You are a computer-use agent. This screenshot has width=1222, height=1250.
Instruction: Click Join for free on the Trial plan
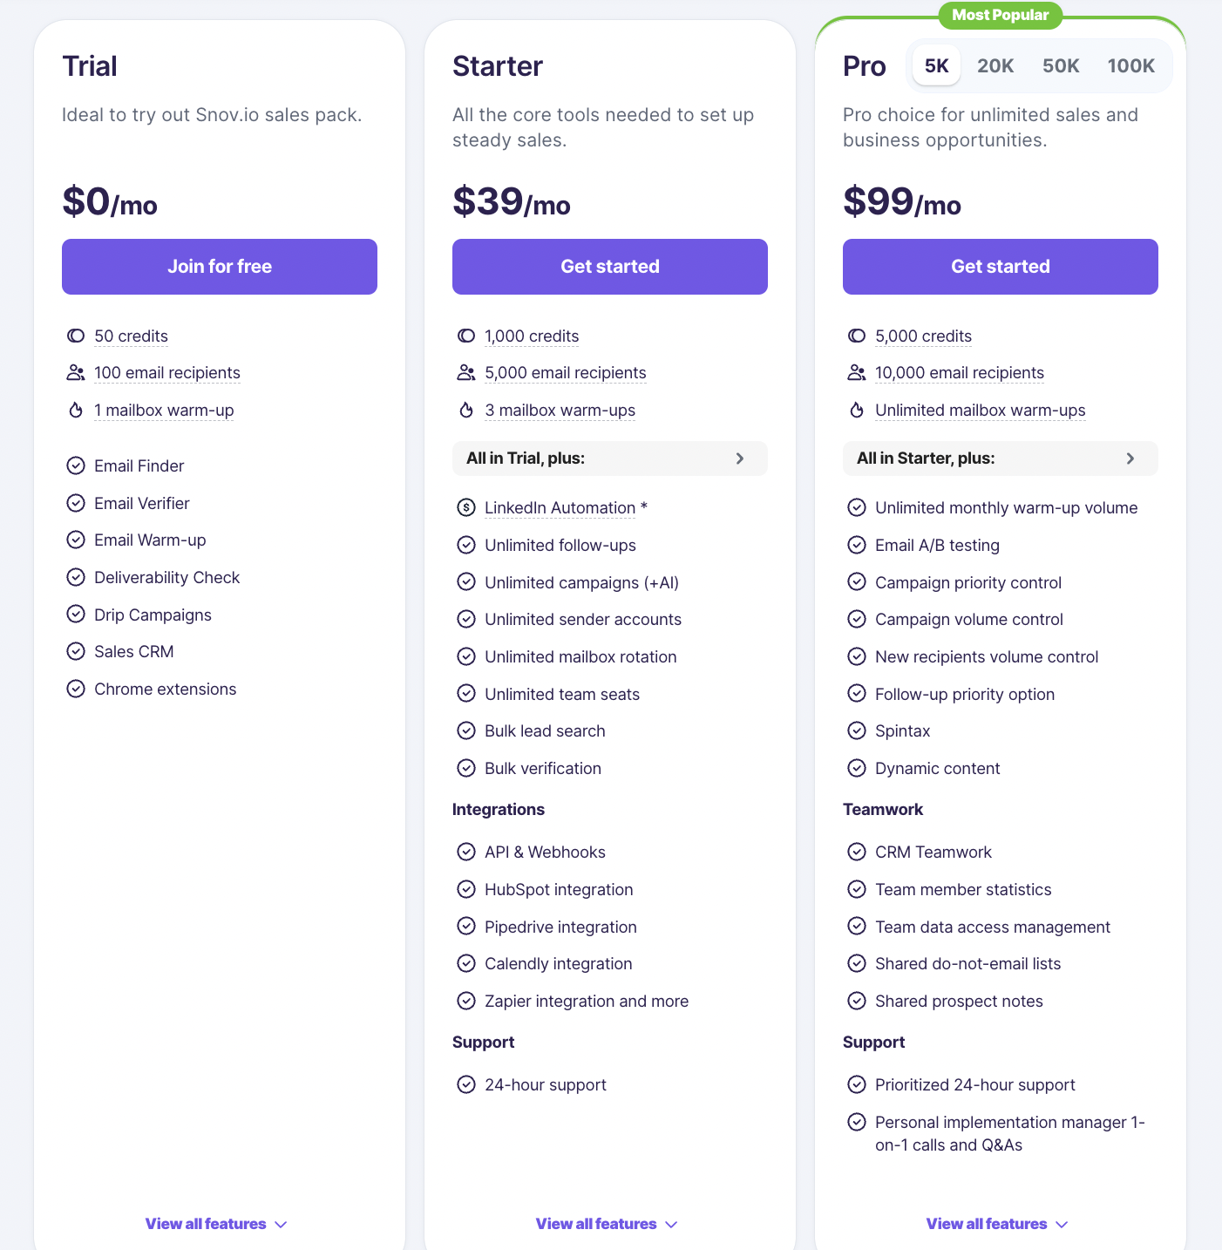pos(219,266)
